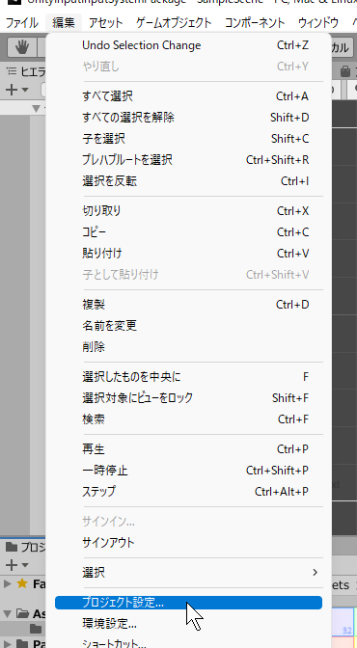Click the lock icon at top right
Screen dimensions: 357x648
point(345,72)
